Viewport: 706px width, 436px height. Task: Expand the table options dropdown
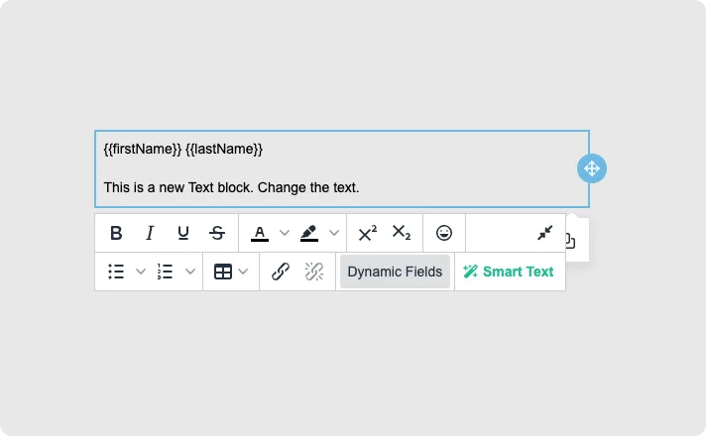click(243, 272)
